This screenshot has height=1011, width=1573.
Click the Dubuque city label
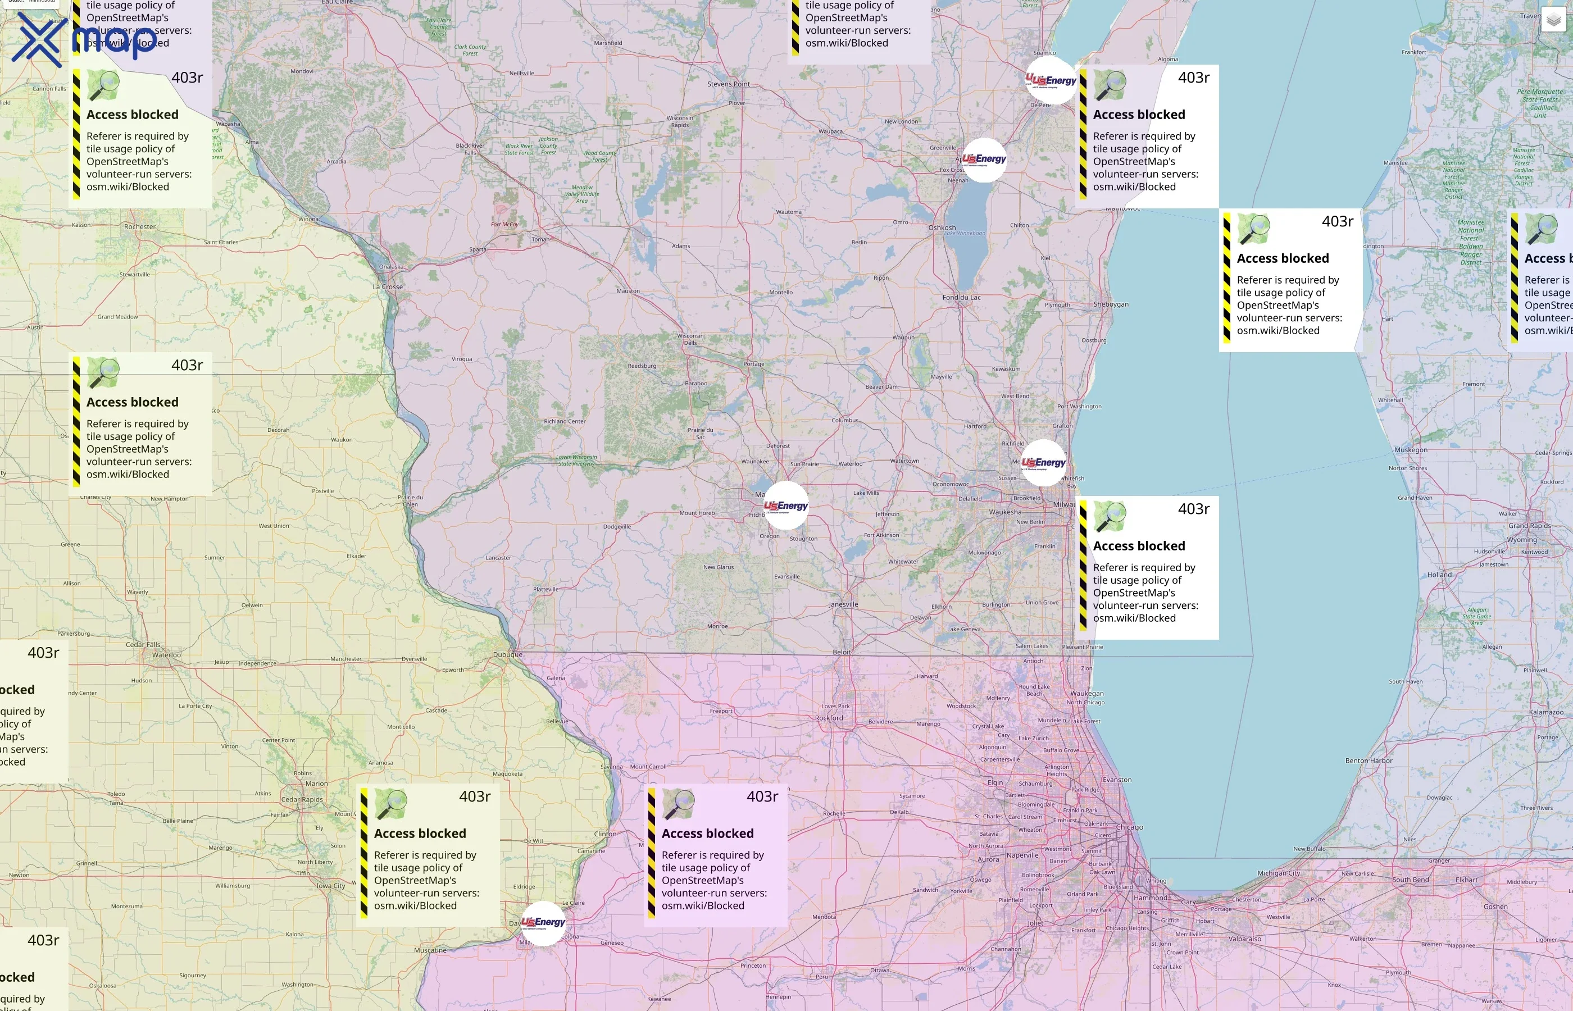tap(508, 654)
